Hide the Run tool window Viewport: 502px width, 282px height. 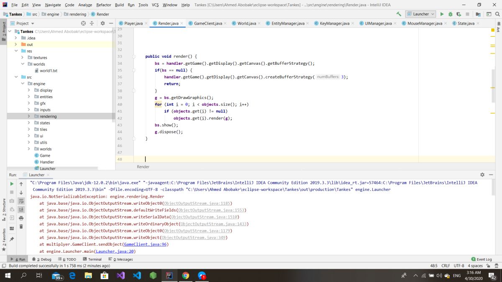point(491,175)
